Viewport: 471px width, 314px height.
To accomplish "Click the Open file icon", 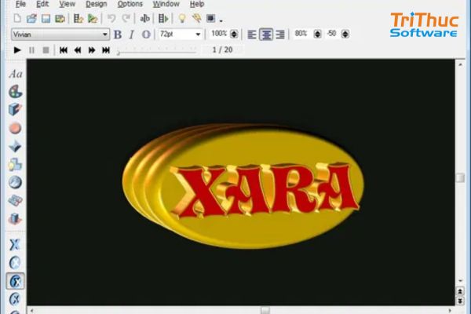I will [31, 19].
